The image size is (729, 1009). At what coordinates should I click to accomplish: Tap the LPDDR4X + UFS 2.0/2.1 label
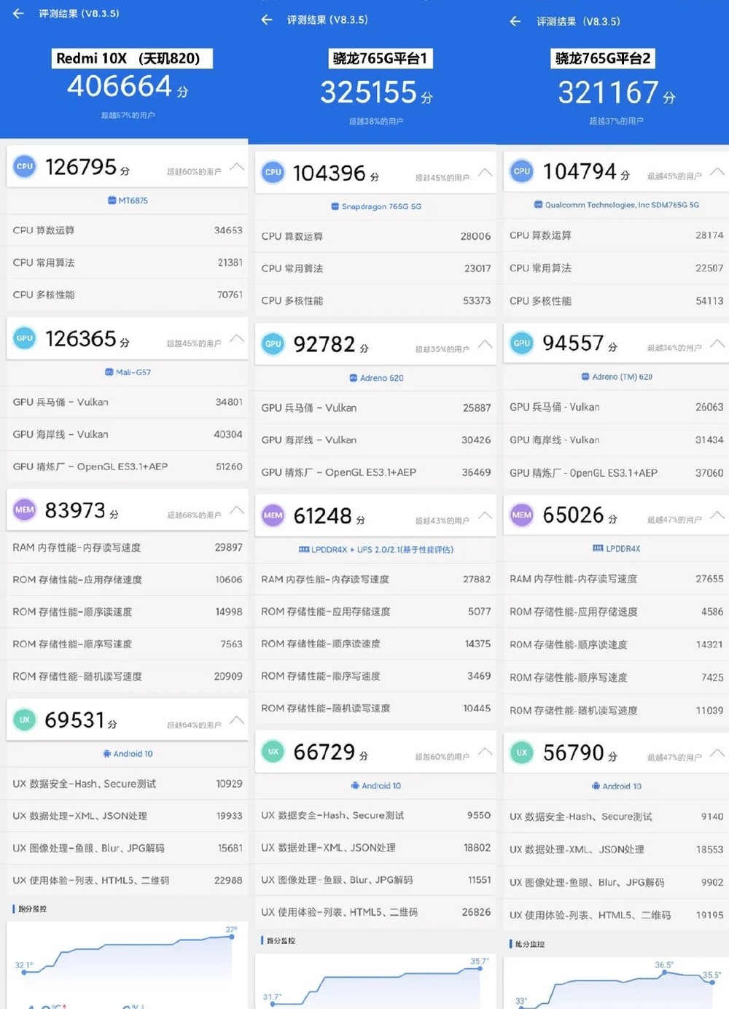pos(376,550)
